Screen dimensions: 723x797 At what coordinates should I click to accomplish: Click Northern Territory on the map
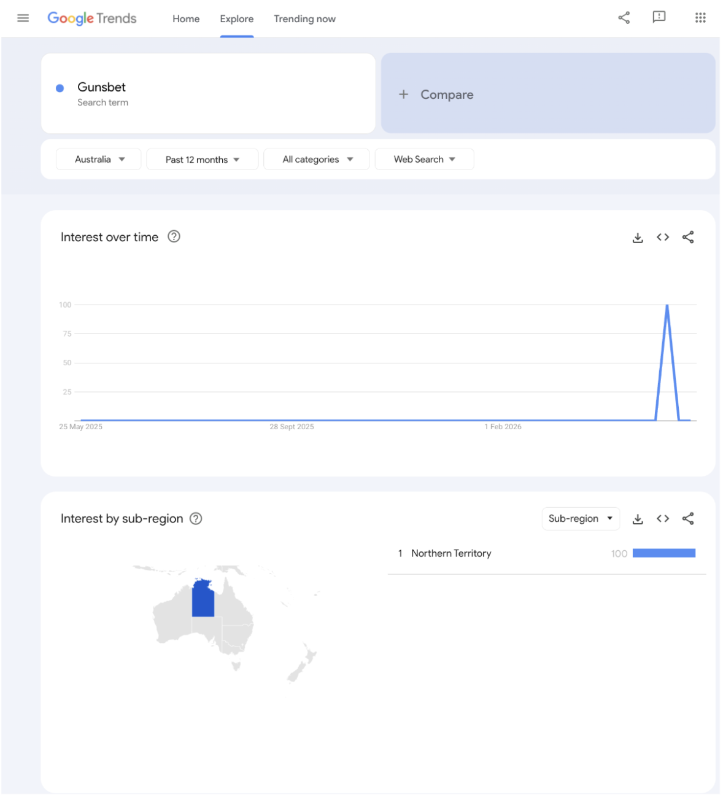203,599
